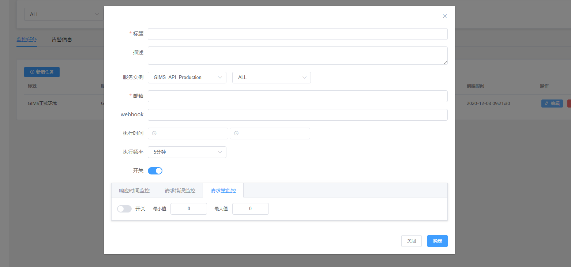This screenshot has height=267, width=571.
Task: Select the 请求量监控 tab
Action: [223, 191]
